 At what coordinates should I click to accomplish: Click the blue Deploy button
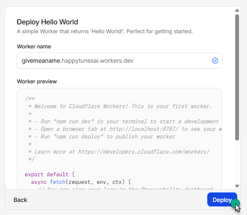(x=222, y=199)
